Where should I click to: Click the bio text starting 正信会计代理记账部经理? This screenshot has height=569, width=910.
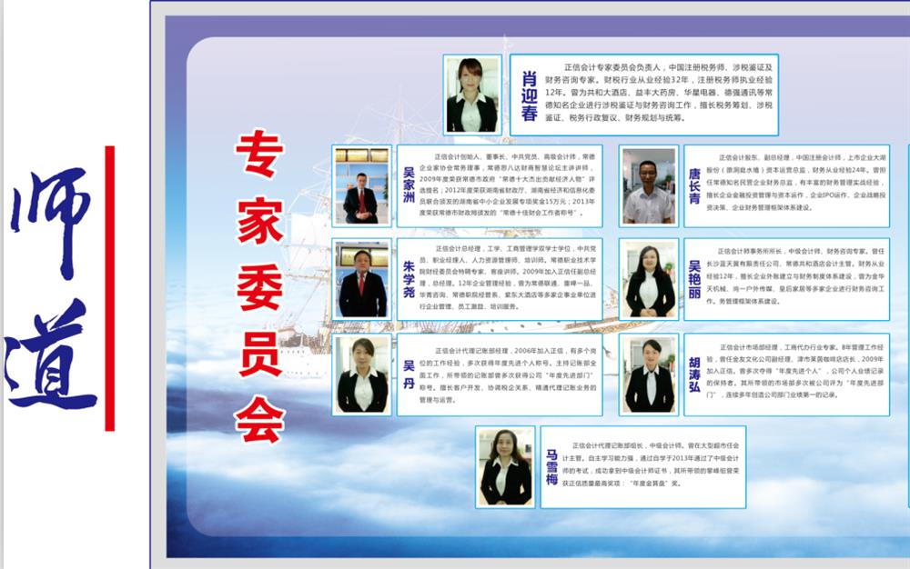point(507,374)
